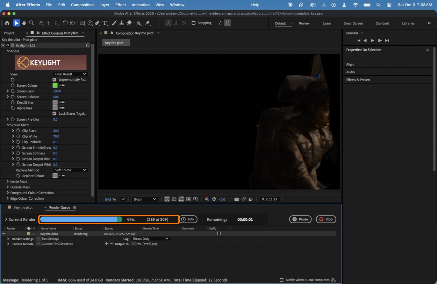Open the Composition menu
Viewport: 437px width, 284px height.
click(x=82, y=5)
